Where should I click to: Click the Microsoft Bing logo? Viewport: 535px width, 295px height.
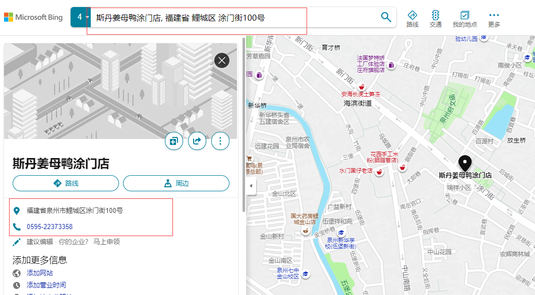pyautogui.click(x=33, y=17)
